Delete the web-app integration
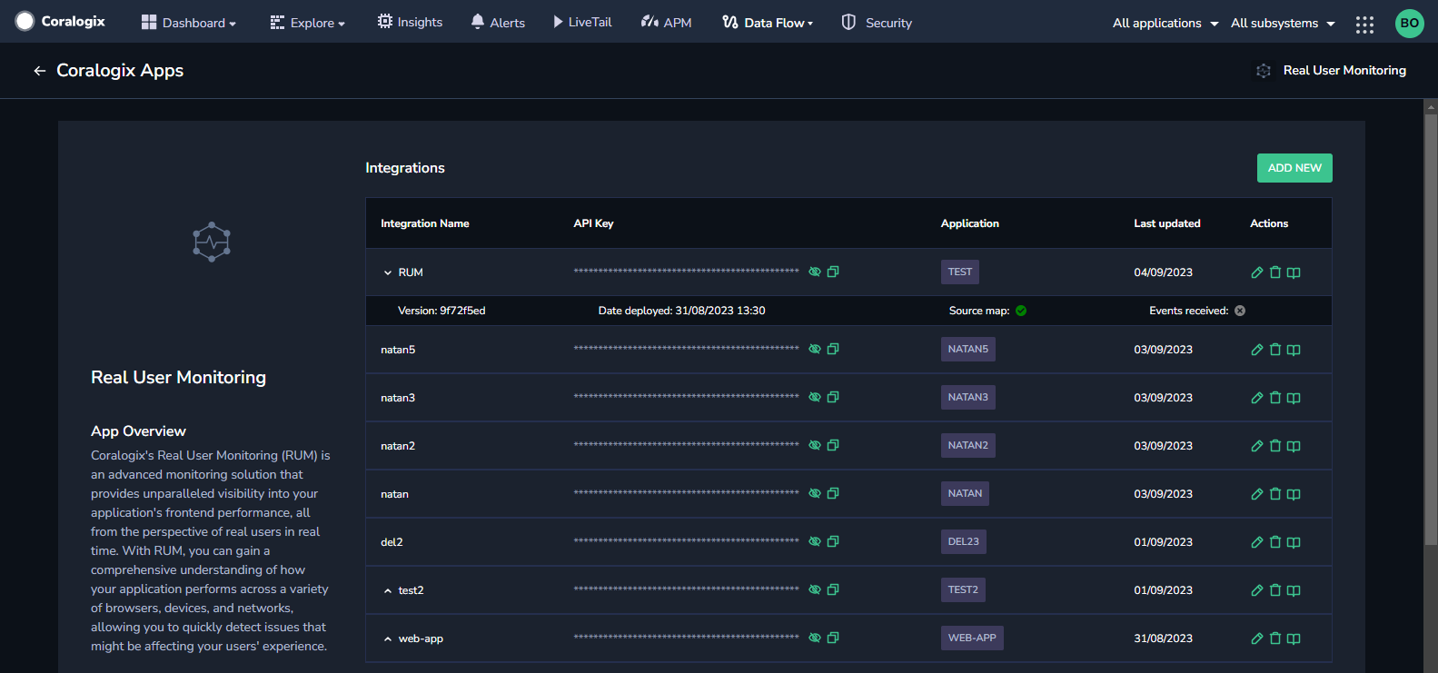 tap(1275, 638)
